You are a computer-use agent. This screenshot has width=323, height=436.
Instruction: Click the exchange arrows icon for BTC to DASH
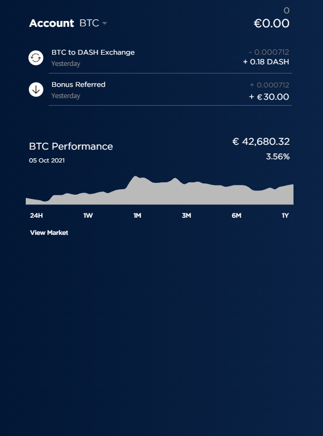click(36, 58)
